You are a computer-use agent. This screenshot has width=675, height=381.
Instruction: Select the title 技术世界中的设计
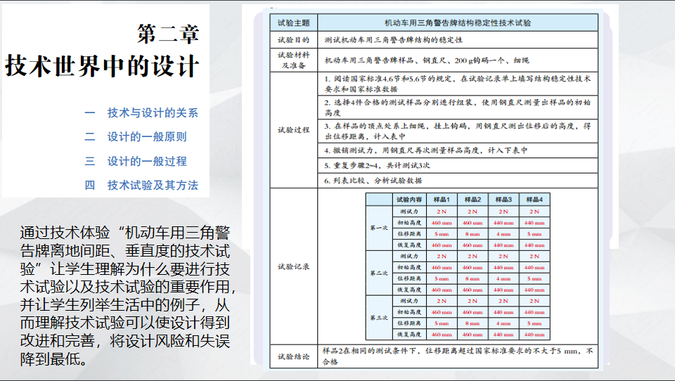(x=103, y=65)
